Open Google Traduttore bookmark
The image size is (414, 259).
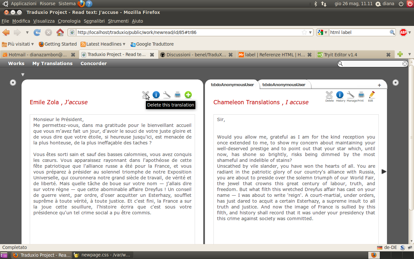(152, 44)
